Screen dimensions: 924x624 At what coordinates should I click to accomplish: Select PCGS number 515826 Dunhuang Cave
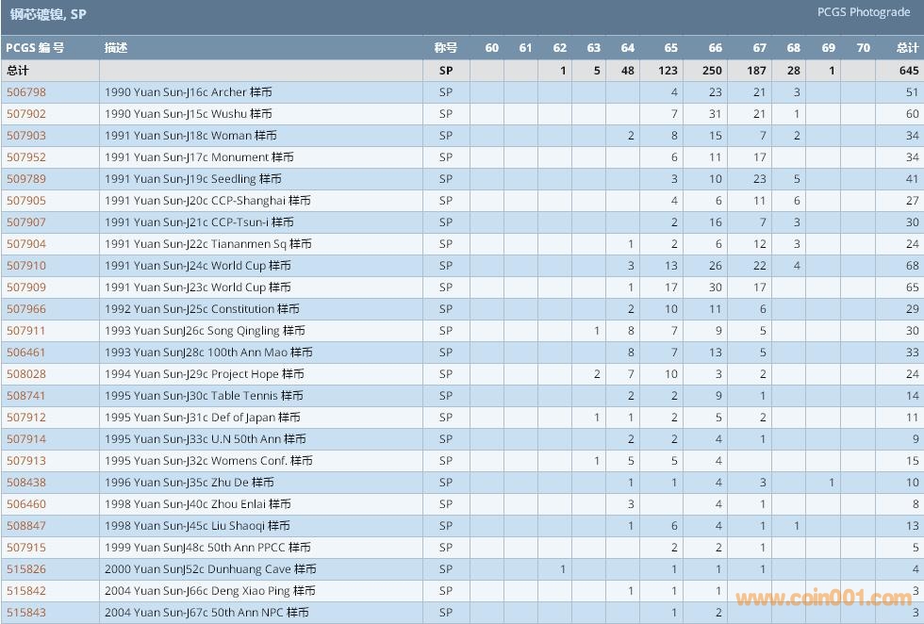point(26,569)
